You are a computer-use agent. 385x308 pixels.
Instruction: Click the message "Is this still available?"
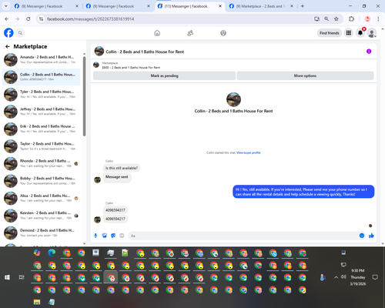[122, 168]
